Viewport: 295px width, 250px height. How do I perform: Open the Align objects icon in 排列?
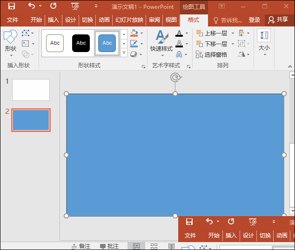click(x=241, y=33)
